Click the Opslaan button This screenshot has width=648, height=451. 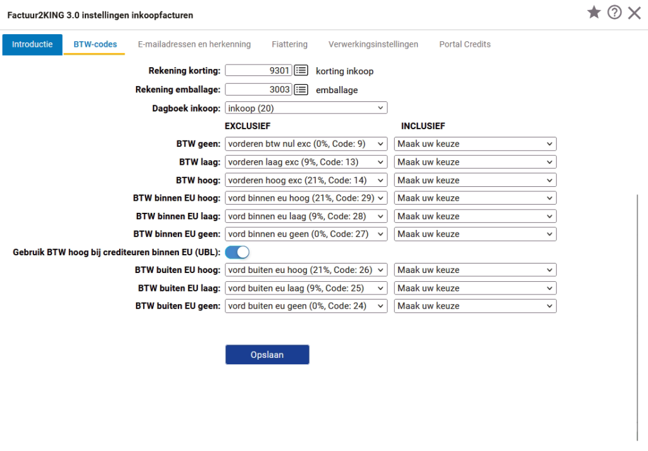click(267, 355)
